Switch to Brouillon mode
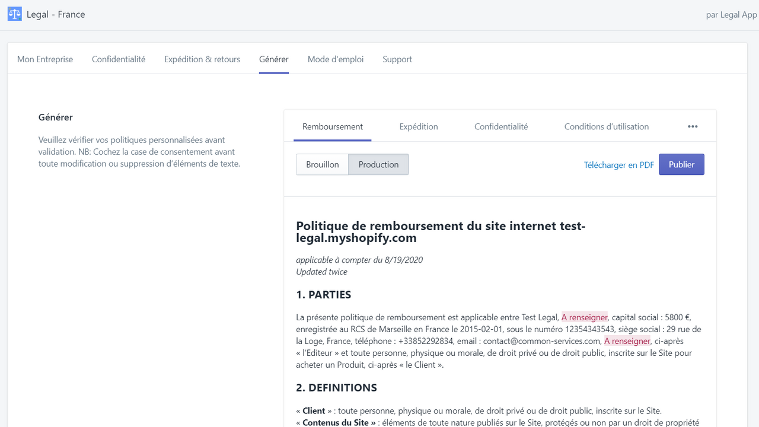This screenshot has width=759, height=427. [x=323, y=164]
